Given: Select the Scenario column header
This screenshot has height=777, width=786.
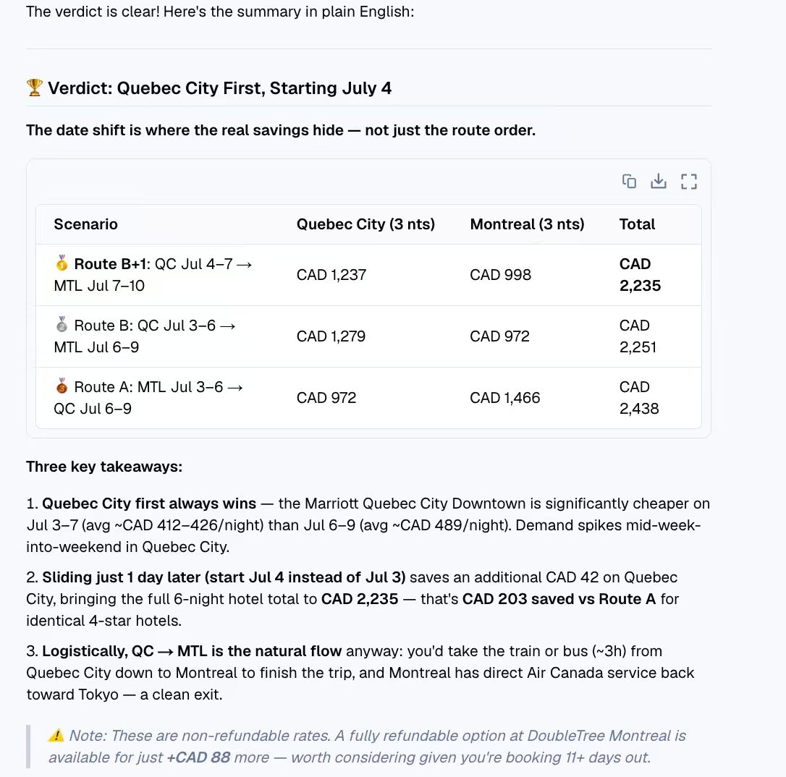Looking at the screenshot, I should click(x=85, y=224).
